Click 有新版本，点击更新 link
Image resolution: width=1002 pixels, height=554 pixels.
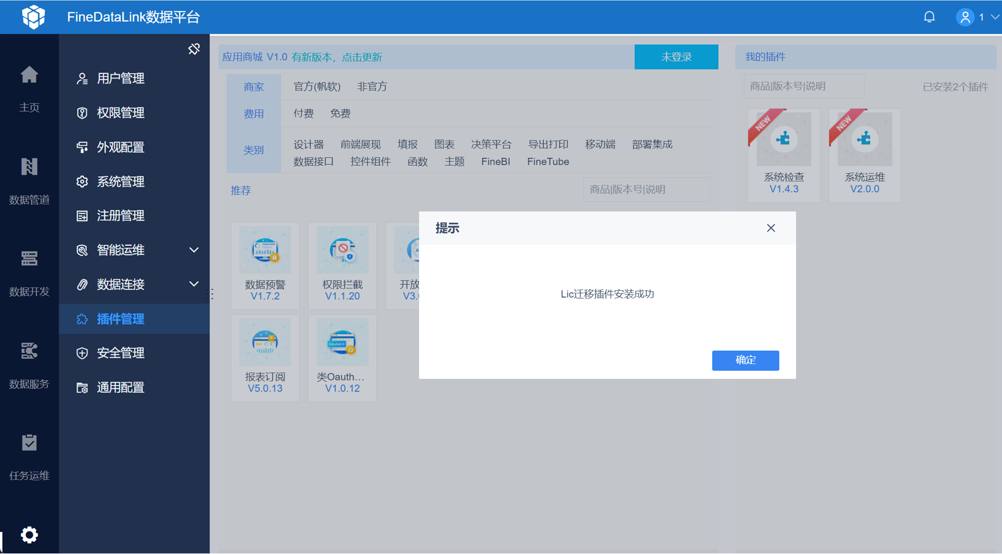point(337,57)
